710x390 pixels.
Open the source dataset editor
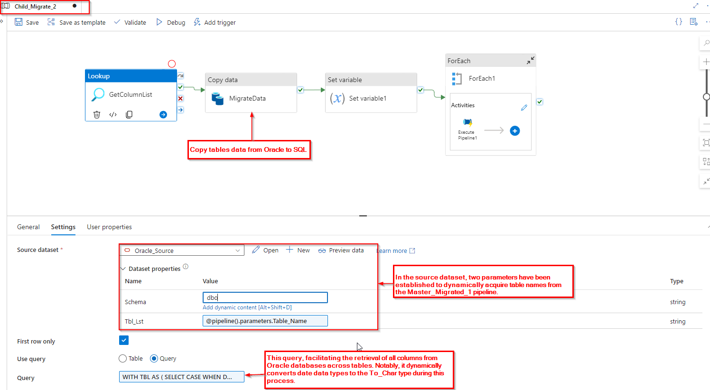(x=265, y=250)
